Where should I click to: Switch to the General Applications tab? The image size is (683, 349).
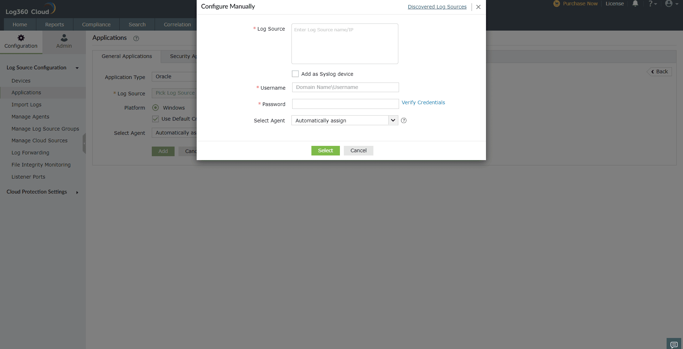pos(126,56)
